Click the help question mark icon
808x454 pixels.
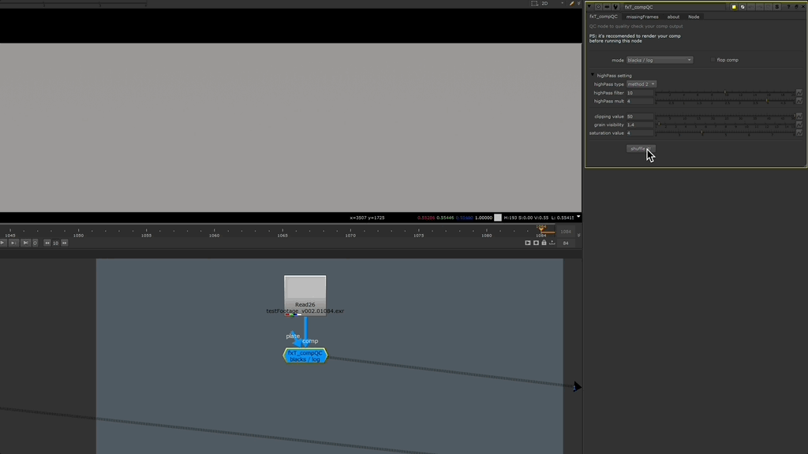787,6
